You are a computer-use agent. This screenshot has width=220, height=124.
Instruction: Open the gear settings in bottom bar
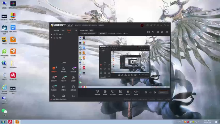[x=155, y=92]
